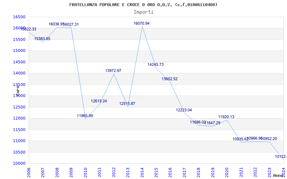Select the 11920.13 data label
287x179 pixels.
point(226,117)
